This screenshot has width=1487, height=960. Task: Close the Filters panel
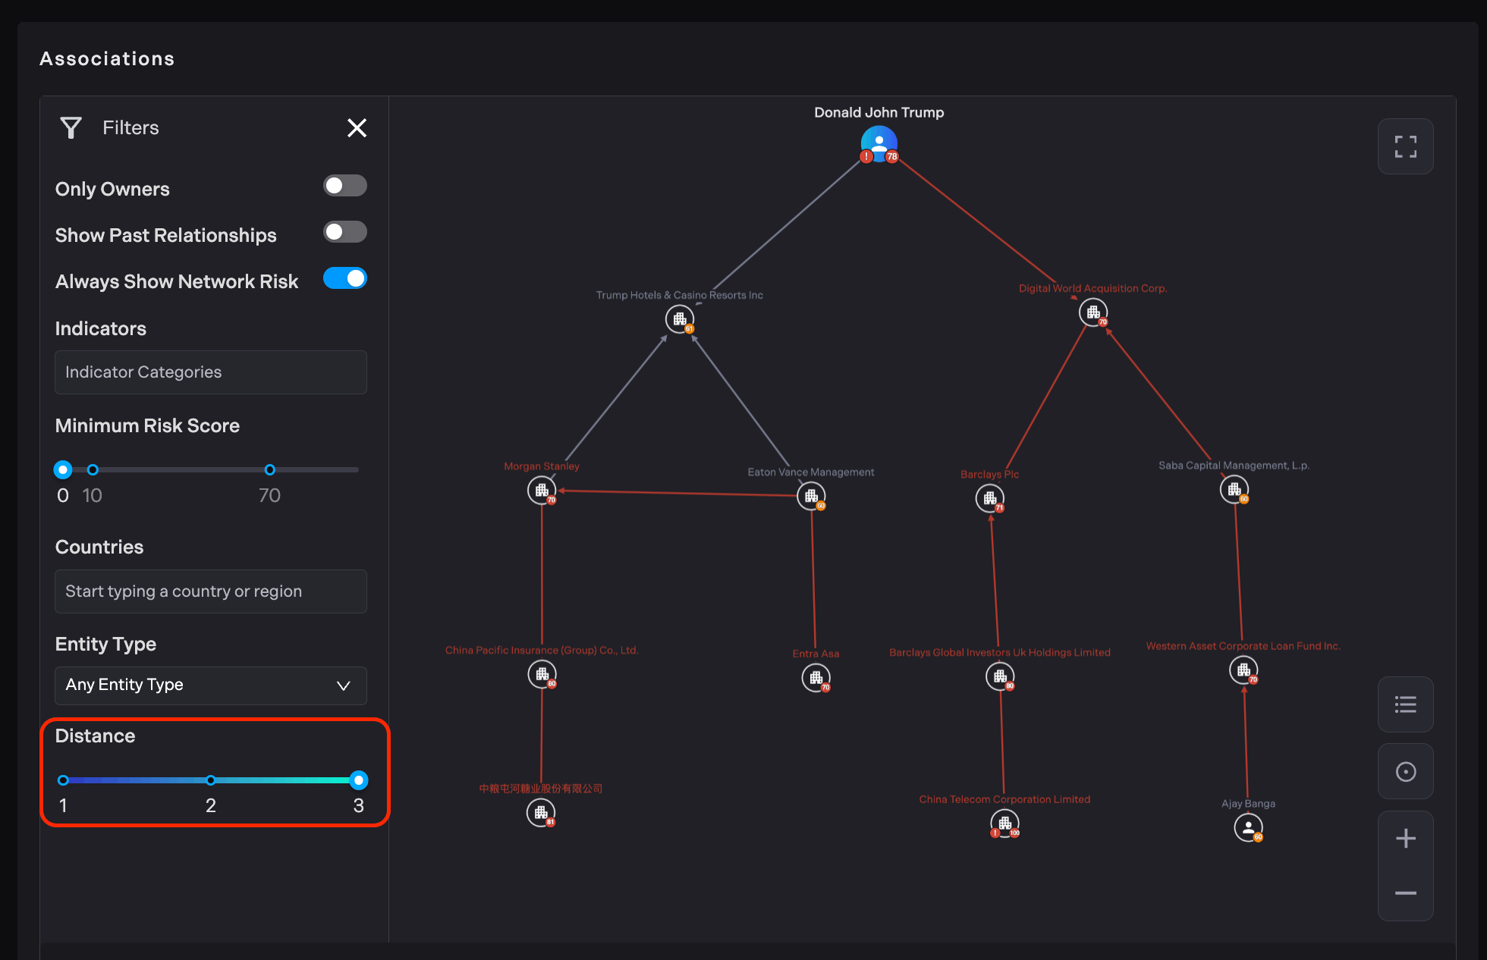[x=357, y=127]
